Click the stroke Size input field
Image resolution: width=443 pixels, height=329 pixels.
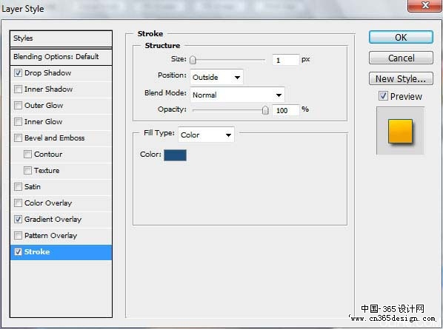[285, 60]
